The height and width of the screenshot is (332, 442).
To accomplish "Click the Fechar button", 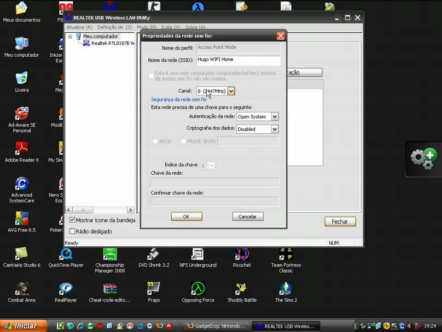I will coord(340,222).
